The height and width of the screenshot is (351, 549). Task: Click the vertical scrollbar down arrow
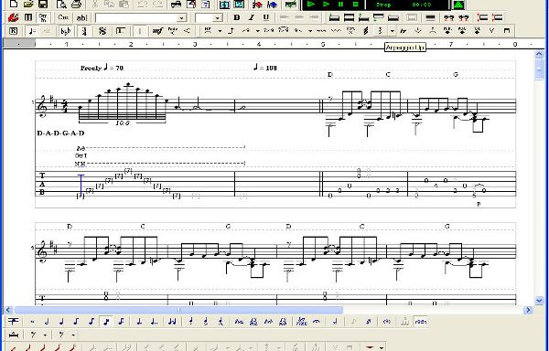(539, 301)
